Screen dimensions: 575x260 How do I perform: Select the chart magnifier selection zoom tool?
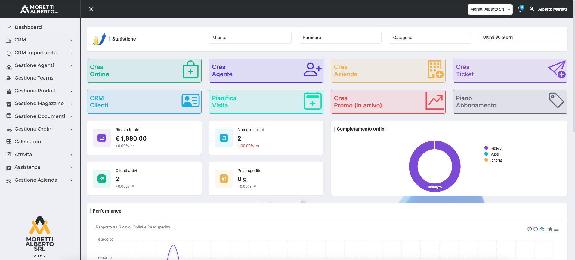pos(543,229)
